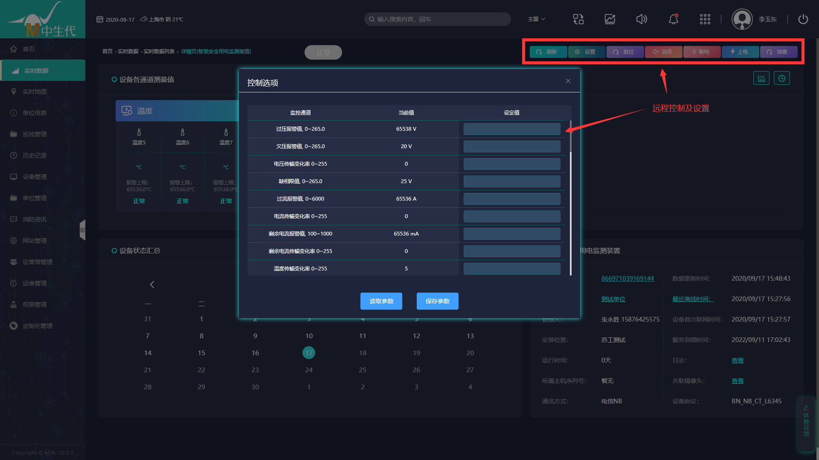Open 设备管理 in the sidebar menu
The height and width of the screenshot is (460, 819).
[x=35, y=177]
